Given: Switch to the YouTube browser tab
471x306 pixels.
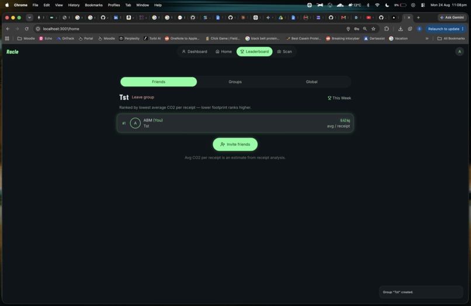Looking at the screenshot, I should 369,18.
